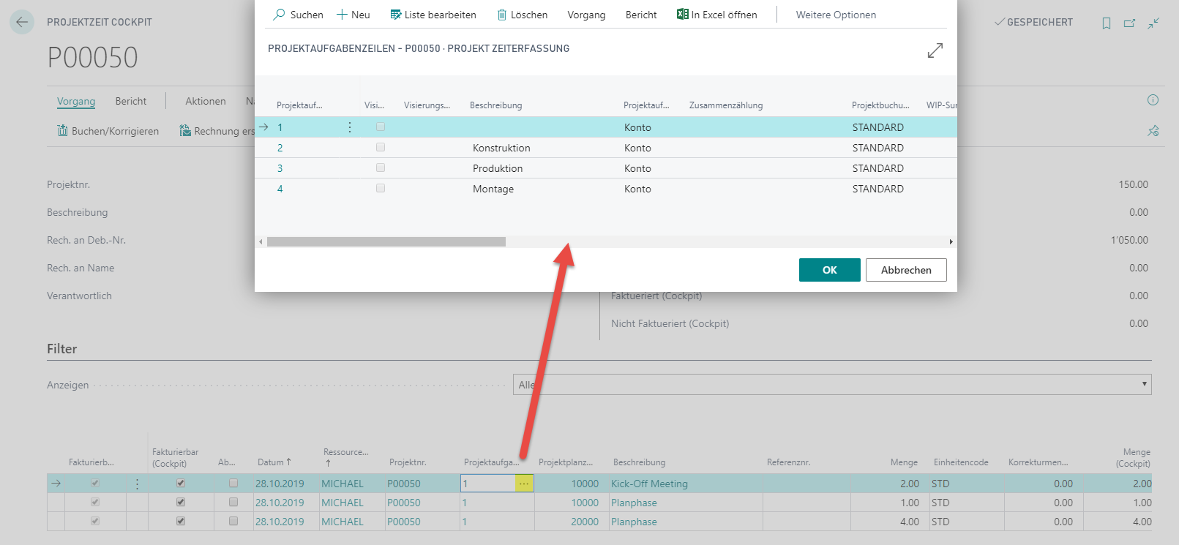Click the dialog horizontal scrollbar thumb

pos(386,241)
